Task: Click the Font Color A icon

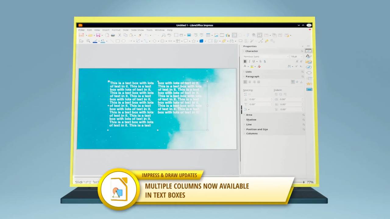Action: click(x=245, y=66)
